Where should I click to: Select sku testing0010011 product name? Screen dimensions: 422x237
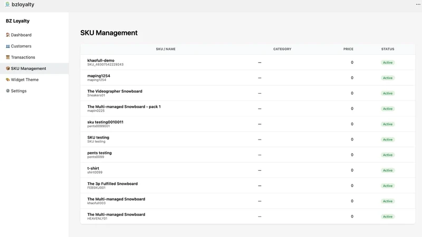[105, 122]
